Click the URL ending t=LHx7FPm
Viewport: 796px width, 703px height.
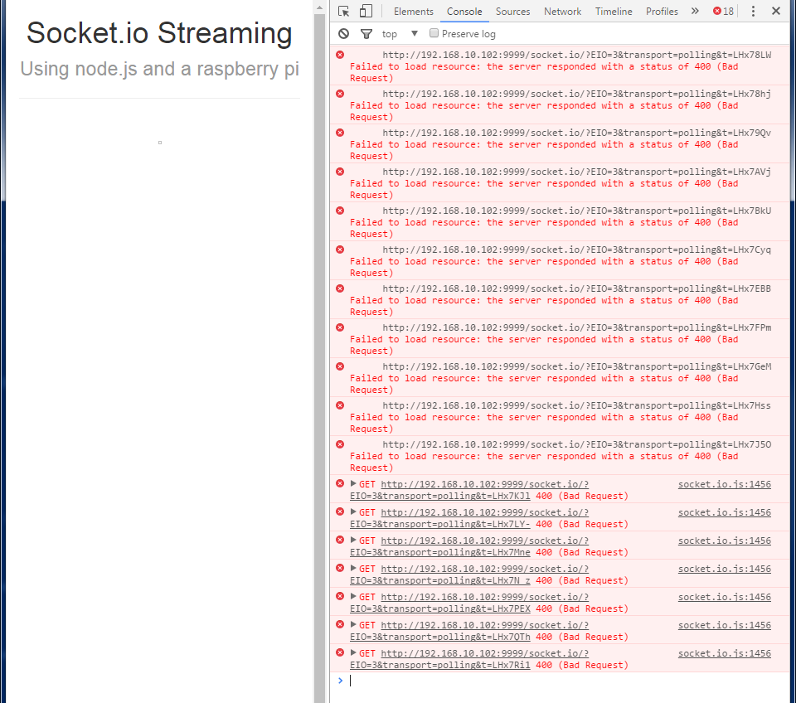577,327
